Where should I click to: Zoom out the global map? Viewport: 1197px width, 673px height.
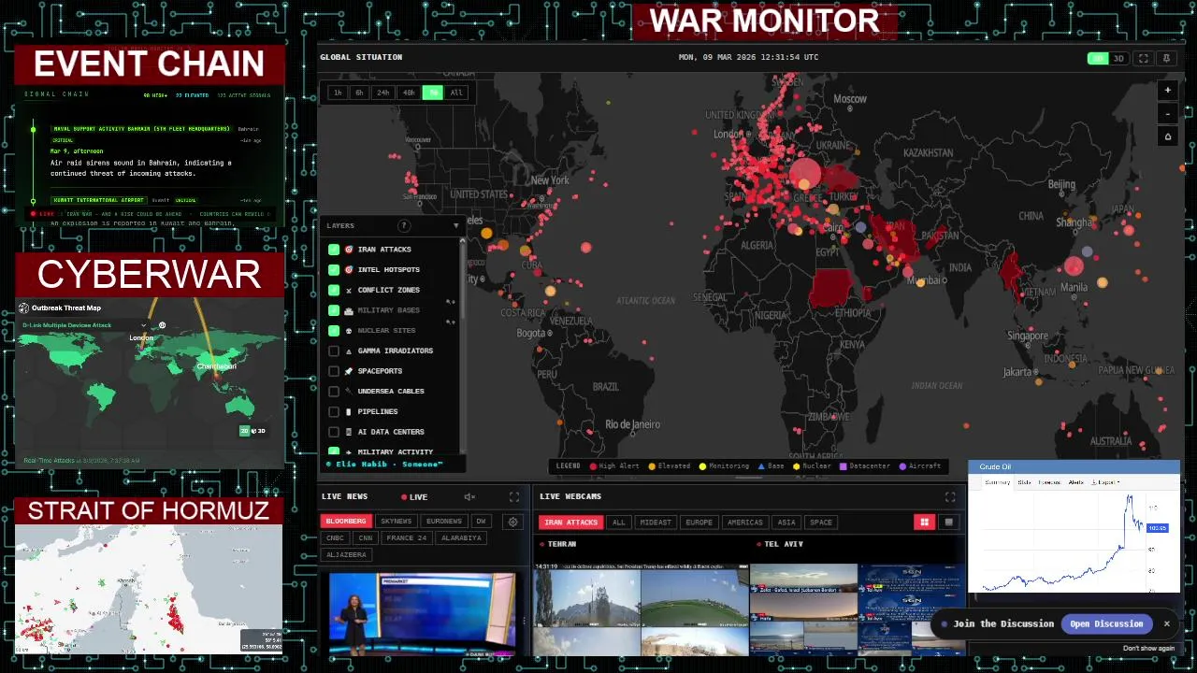(1167, 114)
